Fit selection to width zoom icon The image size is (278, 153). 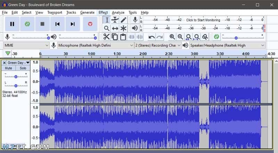tap(188, 37)
